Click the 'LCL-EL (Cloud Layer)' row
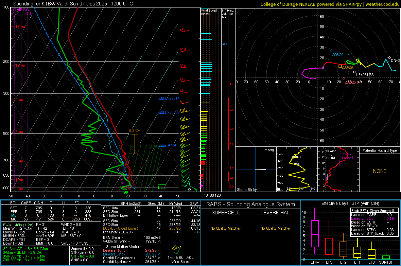The height and width of the screenshot is (266, 401). click(152, 228)
